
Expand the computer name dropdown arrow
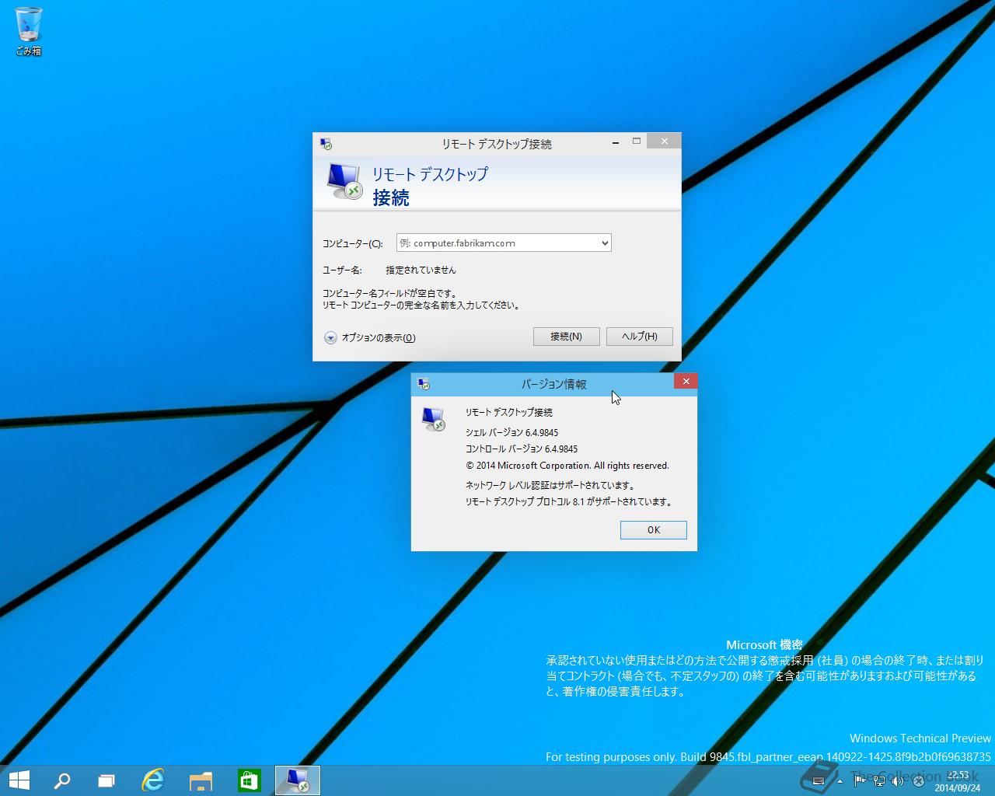pyautogui.click(x=605, y=243)
